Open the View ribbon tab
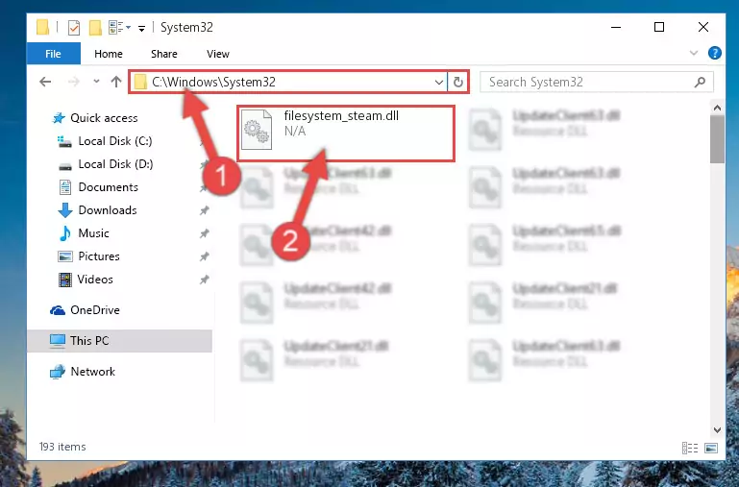This screenshot has height=487, width=739. click(218, 54)
